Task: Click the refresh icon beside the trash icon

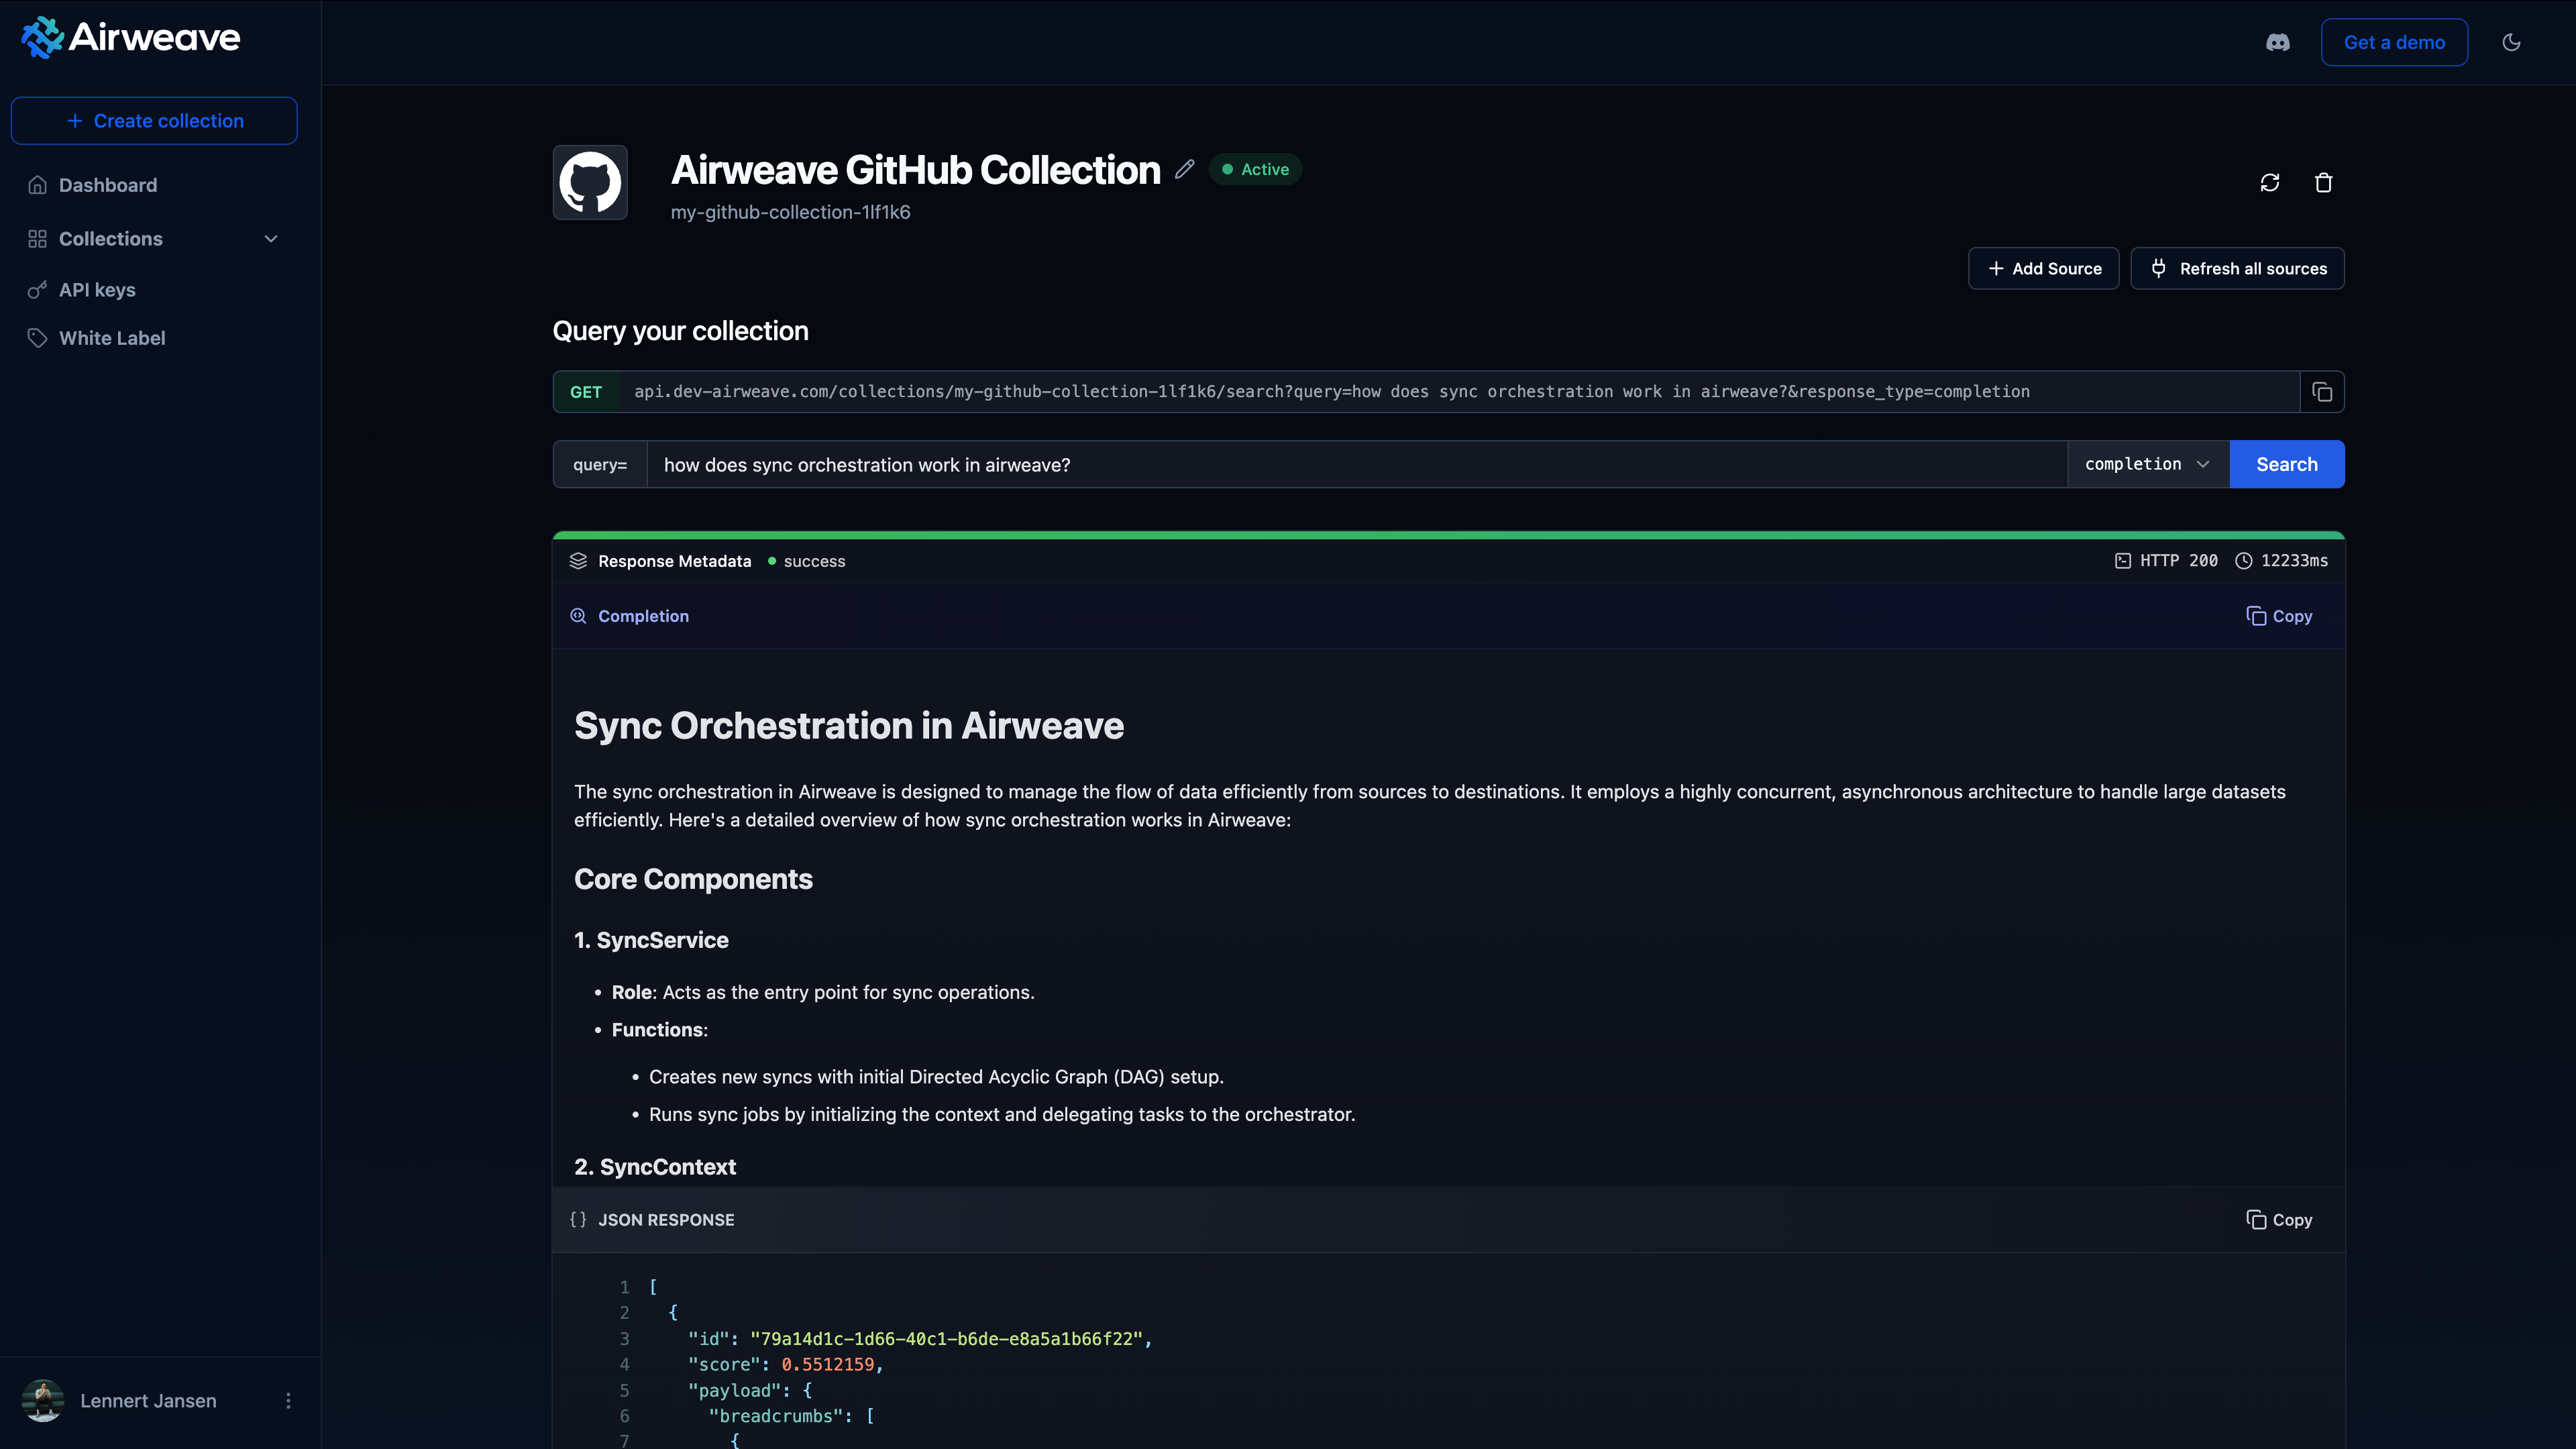Action: coord(2270,182)
